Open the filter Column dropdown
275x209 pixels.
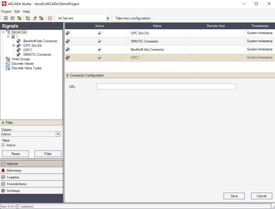(x=58, y=134)
